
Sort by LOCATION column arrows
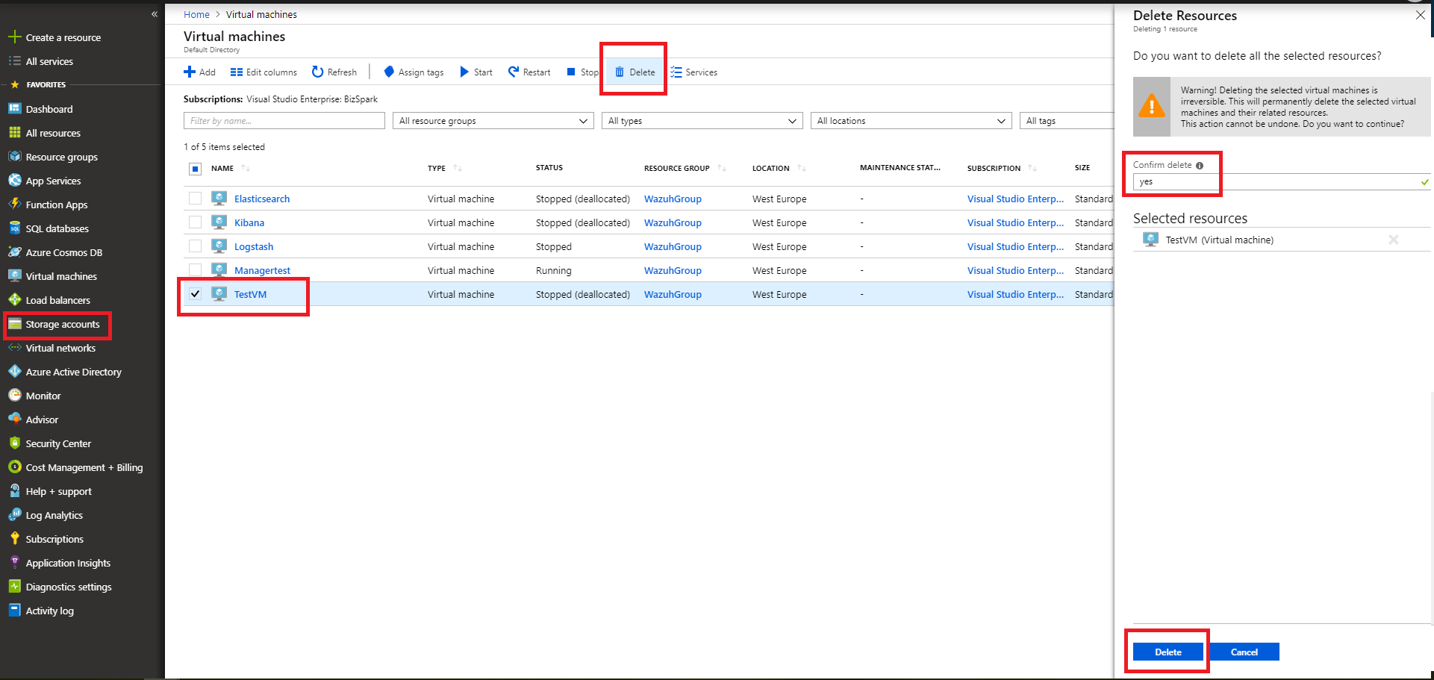tap(802, 169)
